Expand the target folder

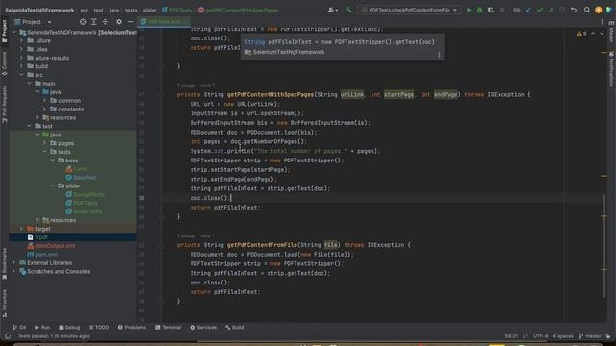point(21,229)
